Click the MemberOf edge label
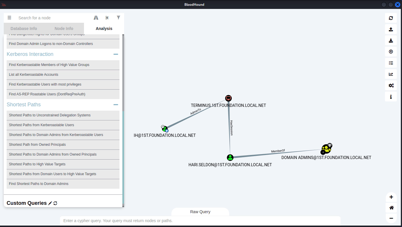This screenshot has width=402, height=227. pyautogui.click(x=278, y=151)
